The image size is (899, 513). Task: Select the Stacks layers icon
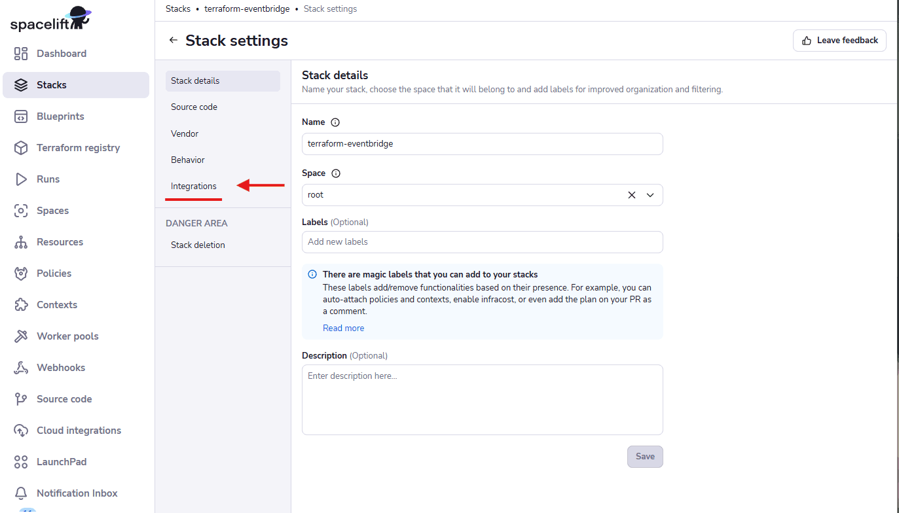[x=21, y=85]
